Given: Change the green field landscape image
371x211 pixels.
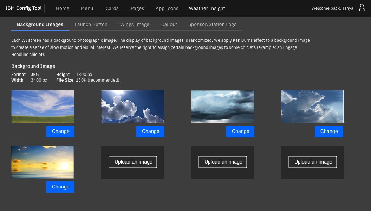Looking at the screenshot, I should click(60, 131).
